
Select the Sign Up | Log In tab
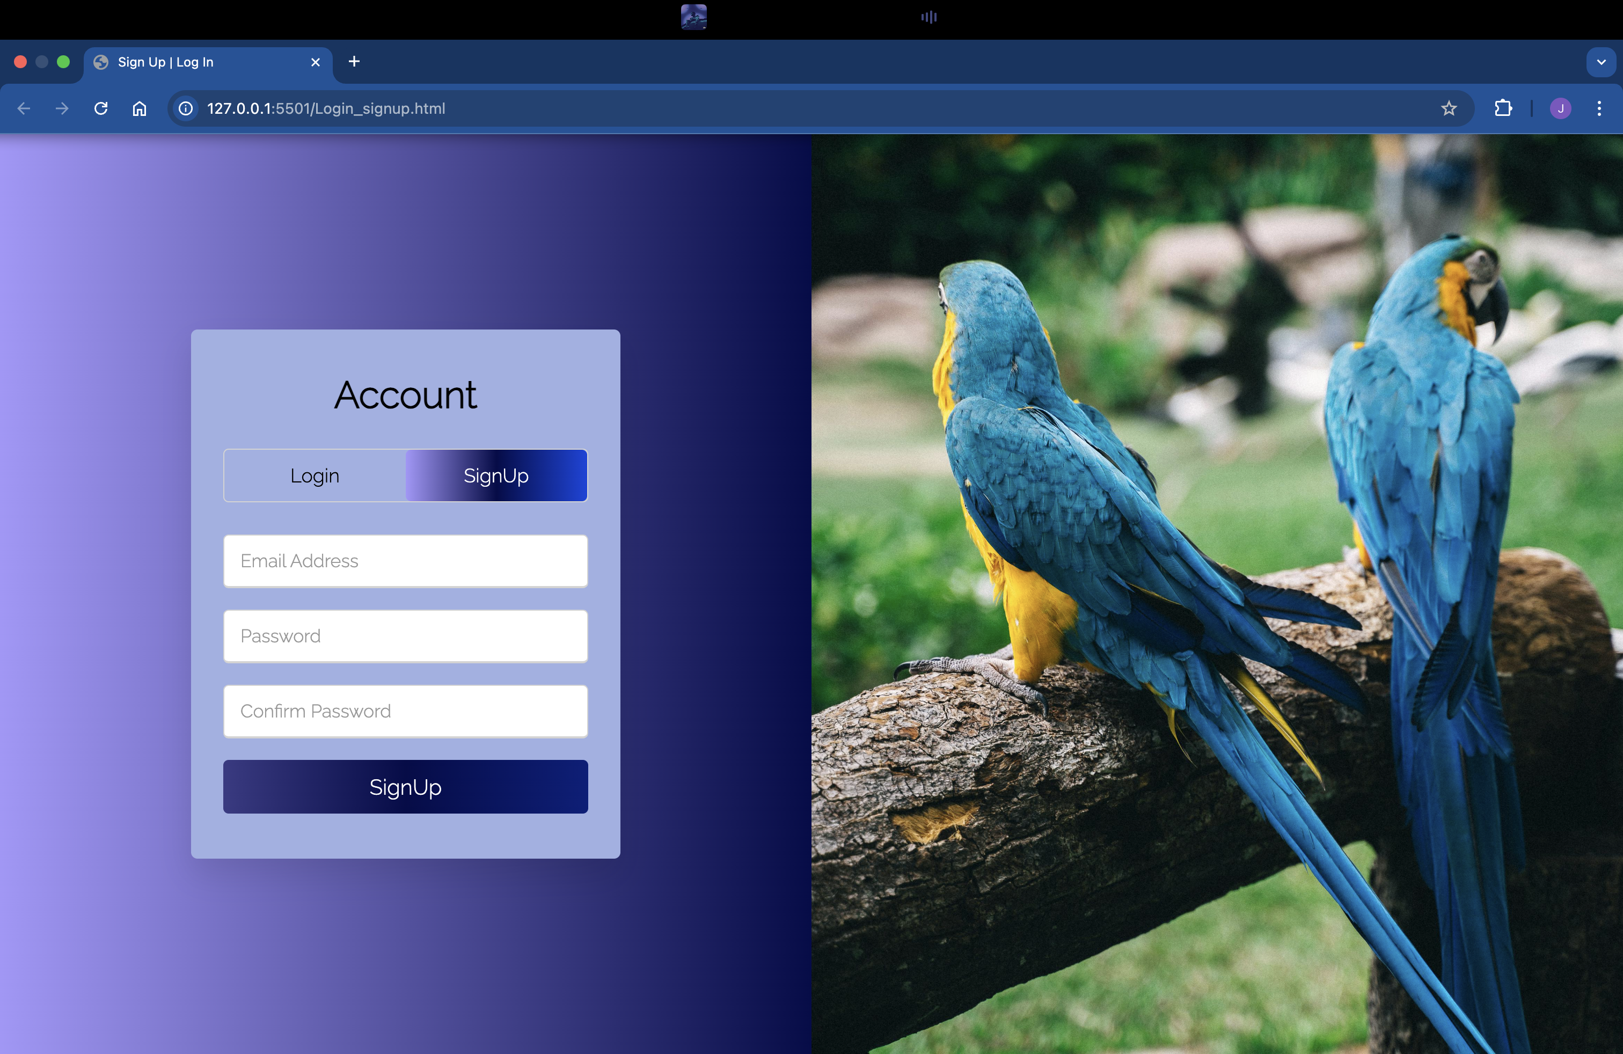198,62
